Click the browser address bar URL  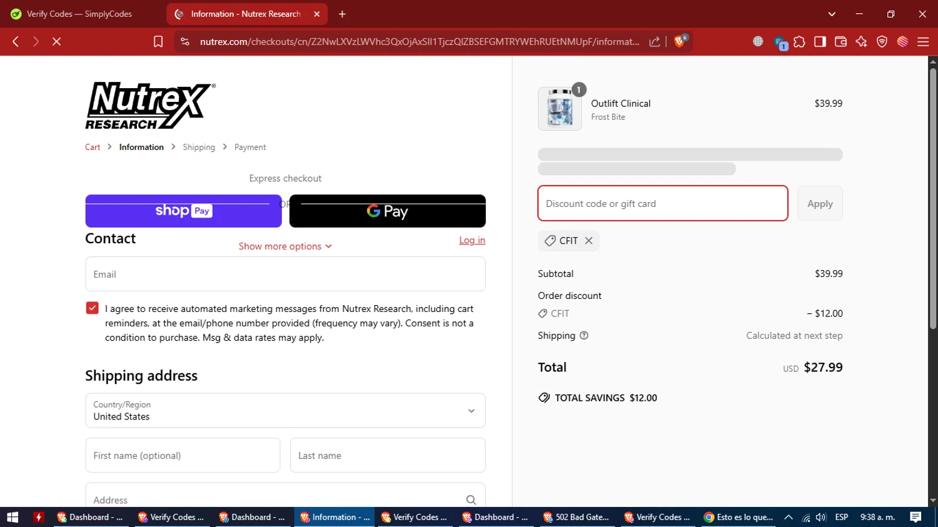point(420,41)
